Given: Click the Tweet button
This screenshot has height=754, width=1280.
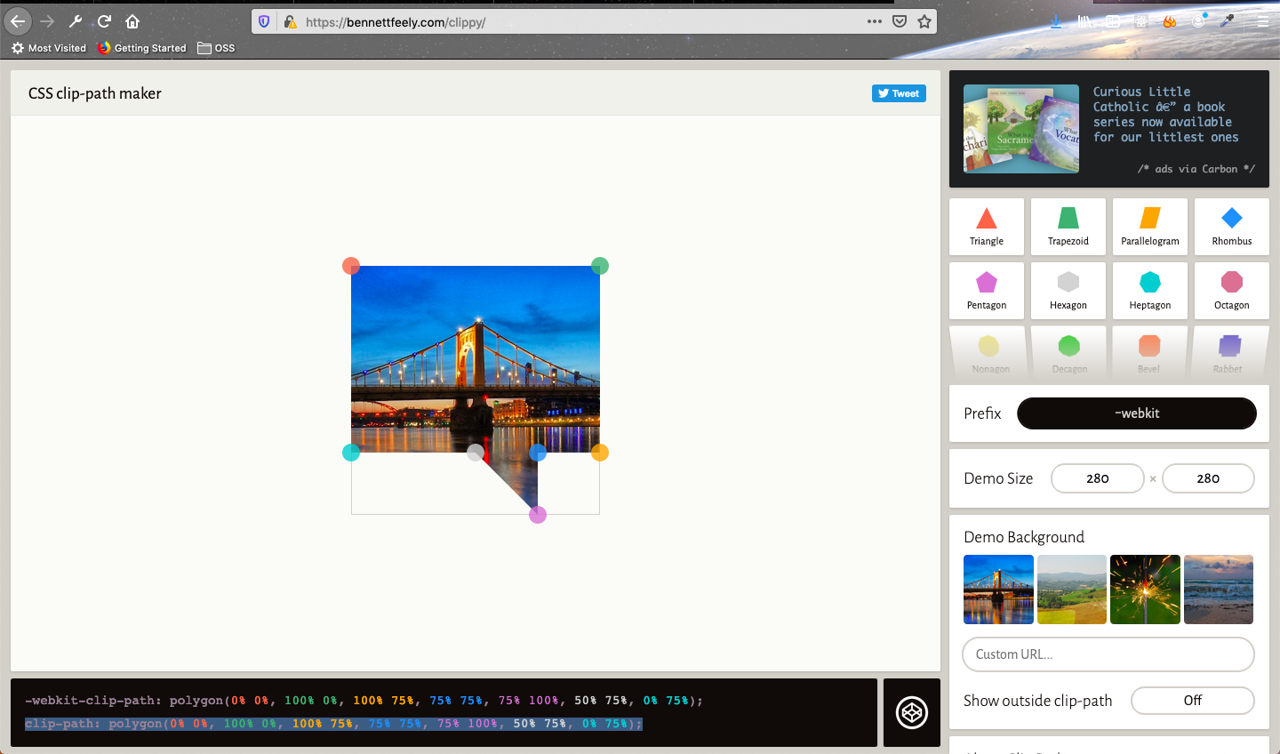Looking at the screenshot, I should [899, 93].
